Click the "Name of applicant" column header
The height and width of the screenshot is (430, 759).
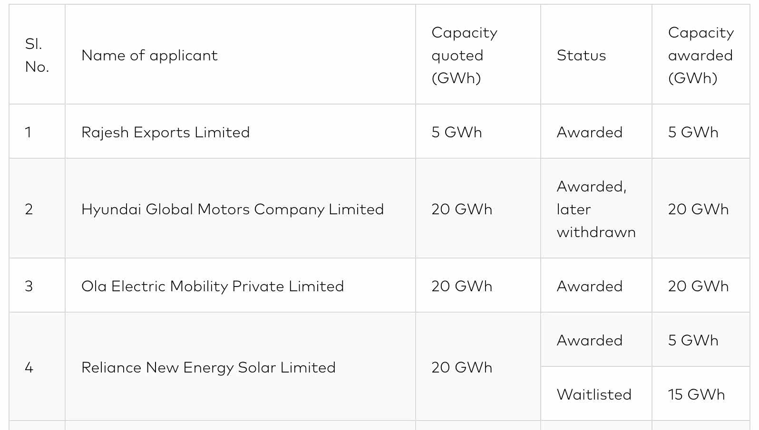[149, 56]
